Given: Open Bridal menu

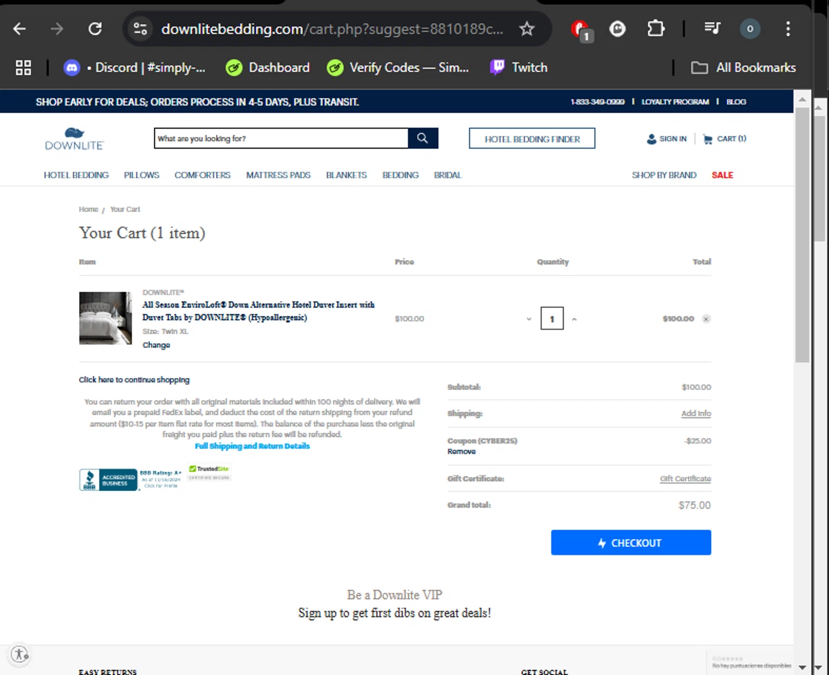Looking at the screenshot, I should click(x=448, y=175).
